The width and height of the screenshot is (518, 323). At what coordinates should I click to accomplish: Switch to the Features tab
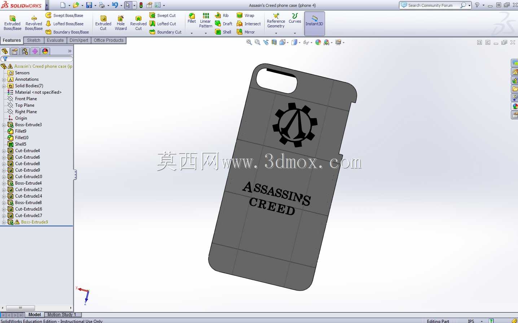(12, 40)
